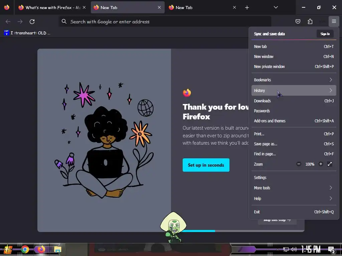Open the 1:45 PM clock

[x=311, y=249]
